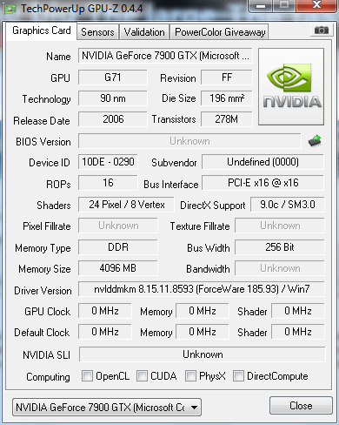Click the Transistors field 278M
The width and height of the screenshot is (339, 425).
227,119
